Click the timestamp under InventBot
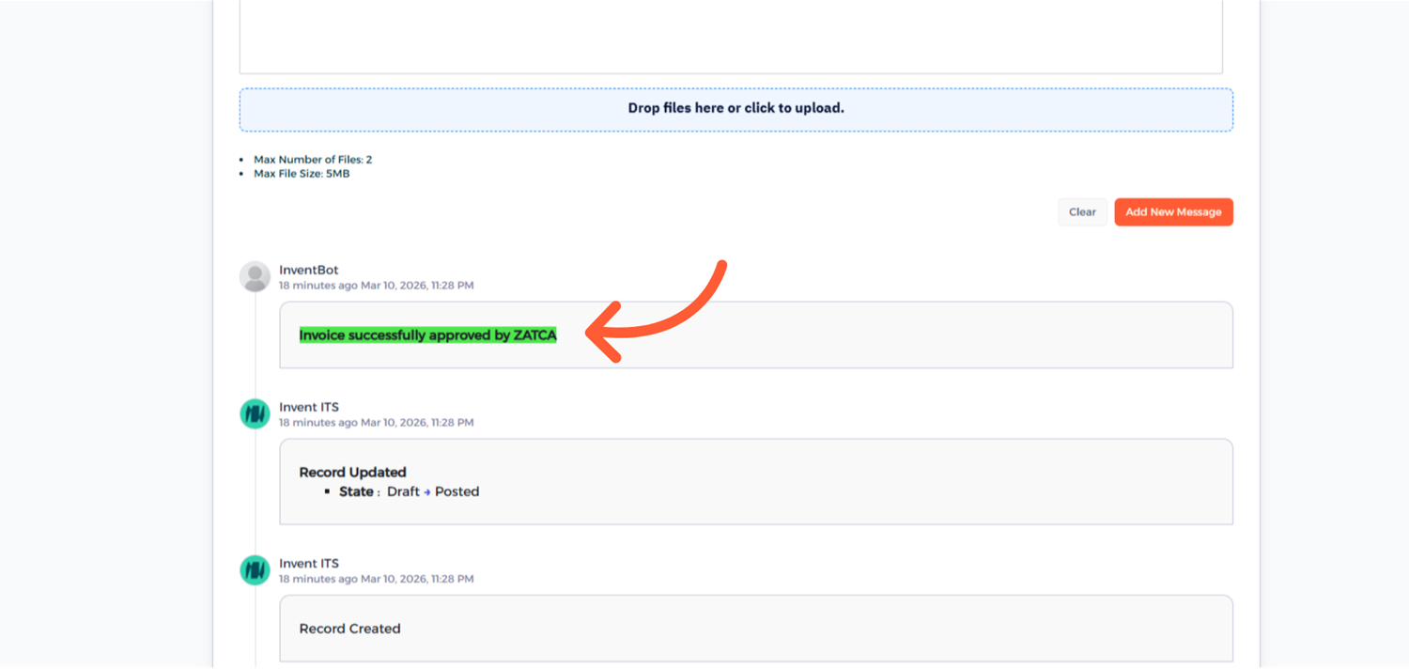The height and width of the screenshot is (669, 1409). pyautogui.click(x=376, y=286)
